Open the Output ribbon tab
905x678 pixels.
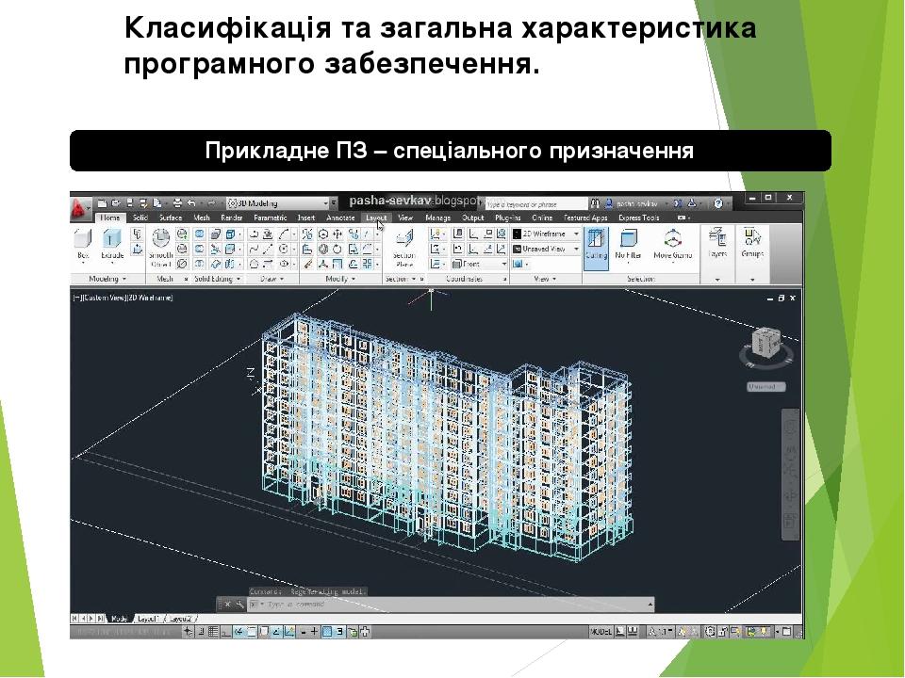(x=472, y=218)
